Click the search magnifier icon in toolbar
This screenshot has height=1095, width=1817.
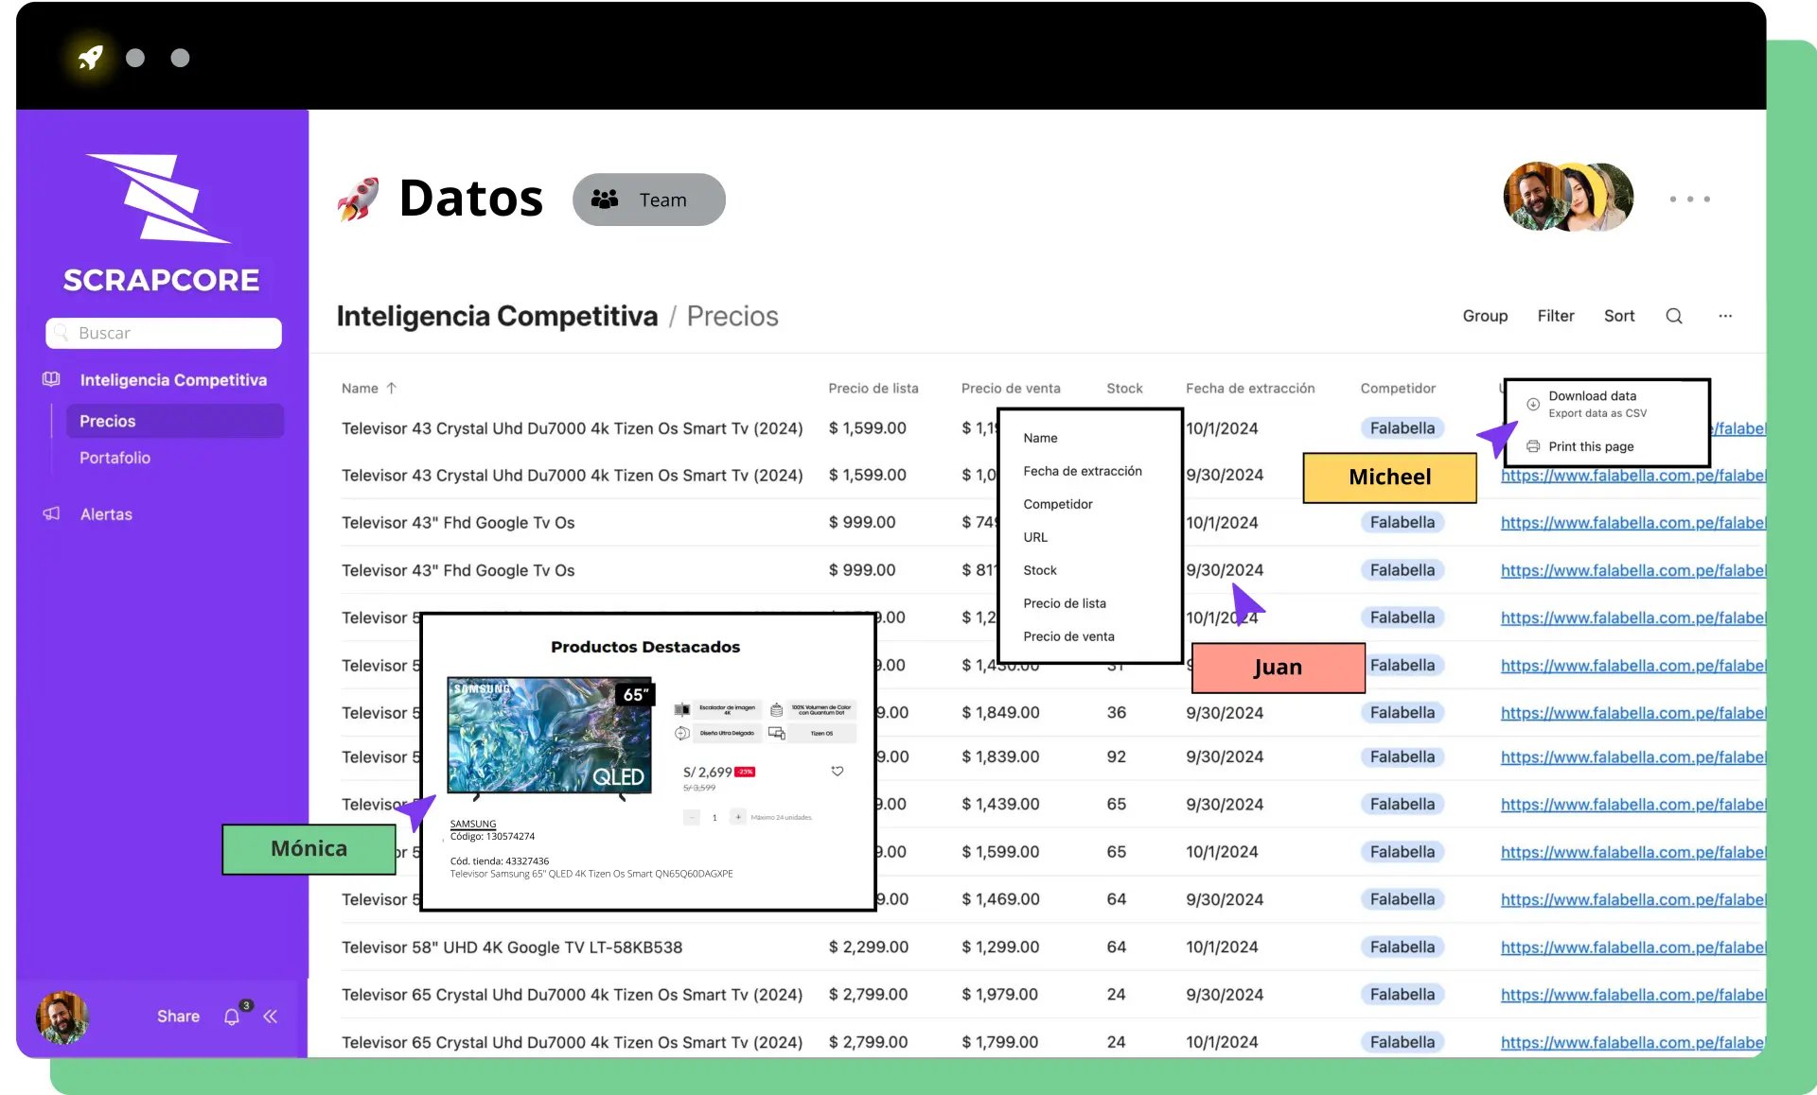[1673, 316]
